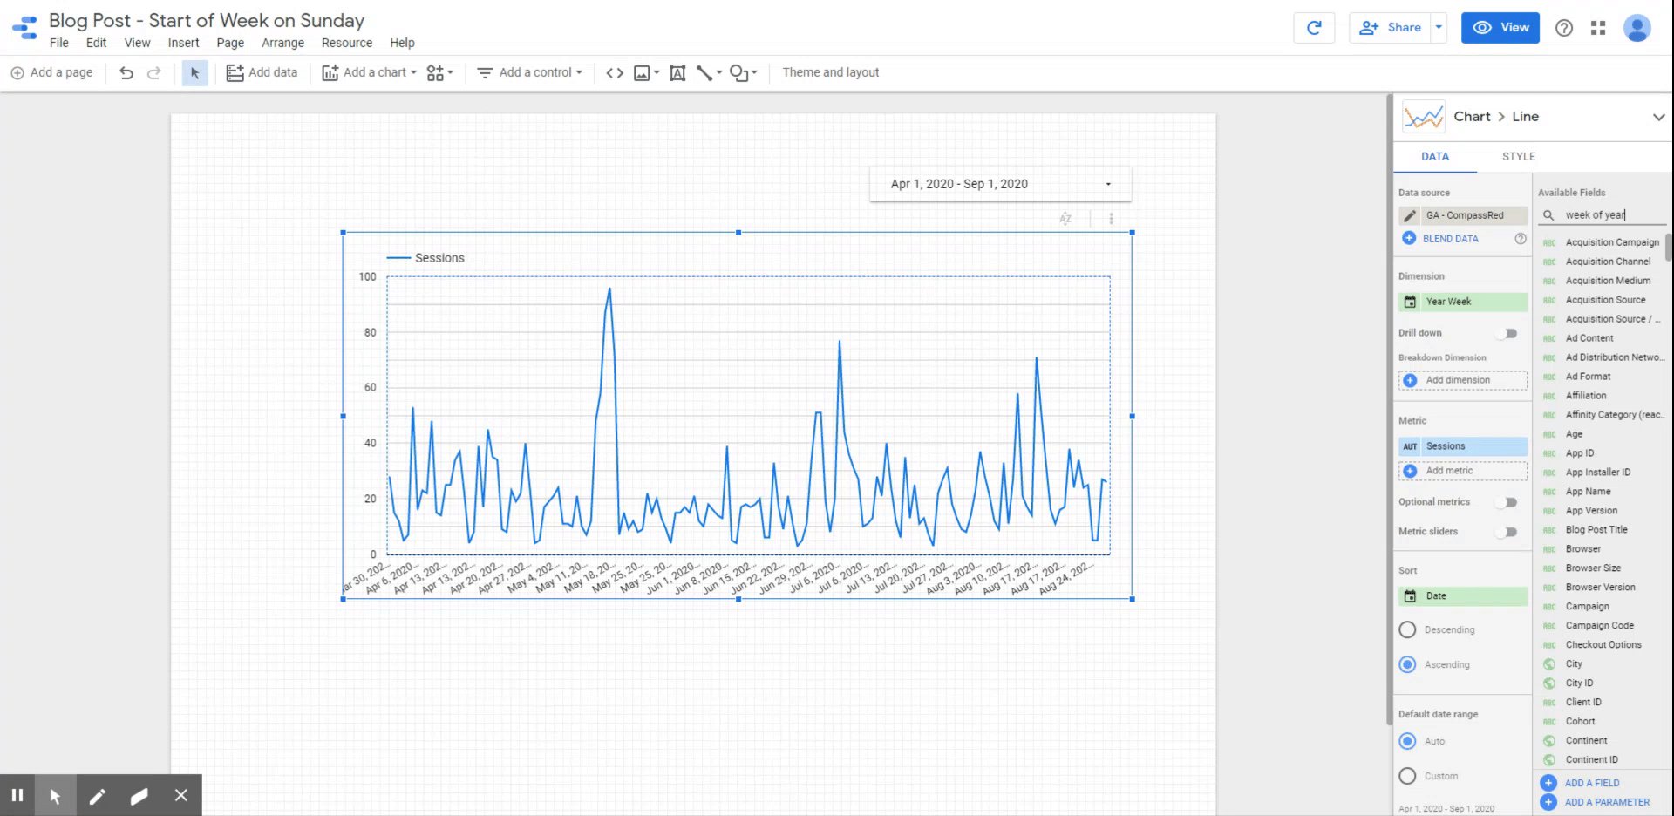Click the Data Studio logo icon
Image resolution: width=1674 pixels, height=816 pixels.
26,28
